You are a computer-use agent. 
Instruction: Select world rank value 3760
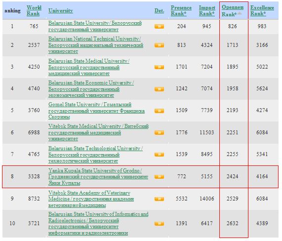(x=34, y=110)
